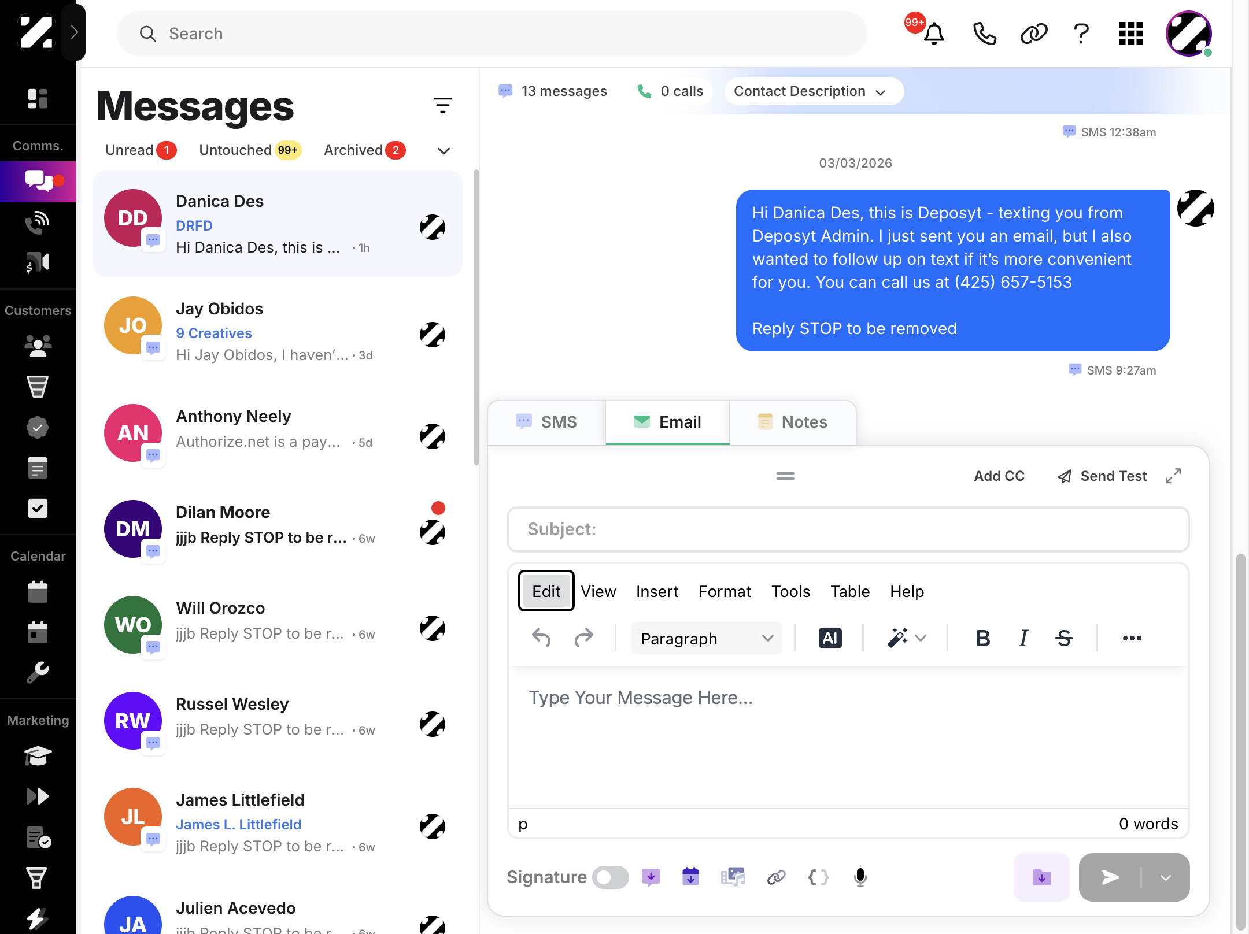Screen dimensions: 1249x934
Task: Select the Unread messages tab
Action: click(x=141, y=150)
